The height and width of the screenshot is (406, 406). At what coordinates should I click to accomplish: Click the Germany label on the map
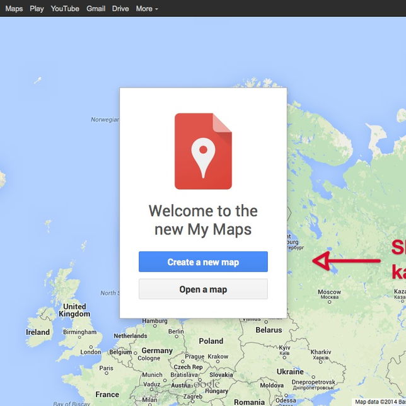[157, 351]
